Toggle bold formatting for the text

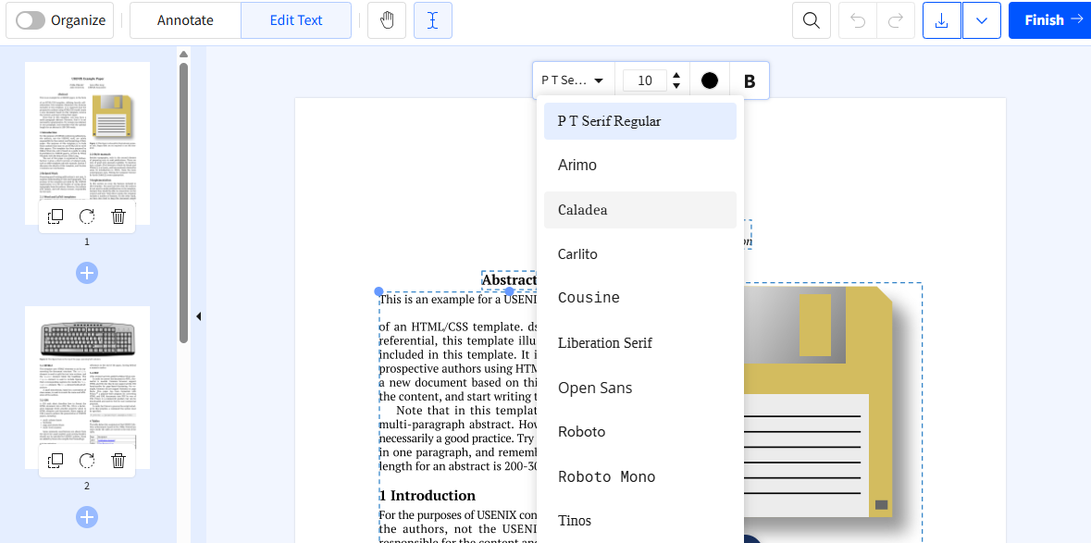pyautogui.click(x=750, y=80)
